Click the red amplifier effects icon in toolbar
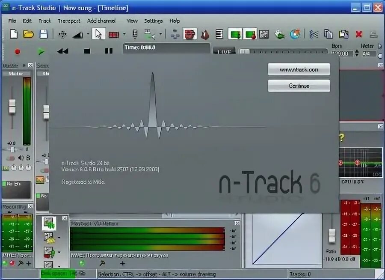The image size is (385, 280). (x=190, y=34)
